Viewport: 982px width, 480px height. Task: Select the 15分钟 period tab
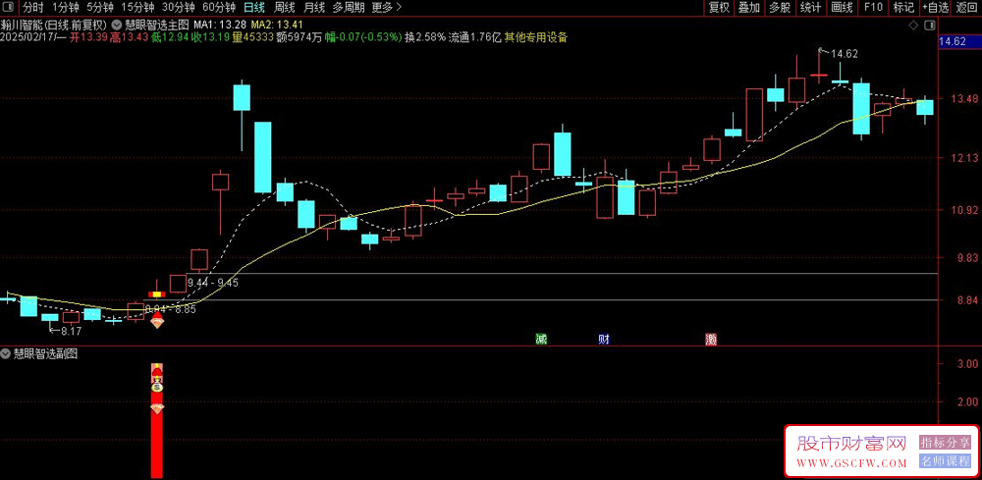(137, 8)
